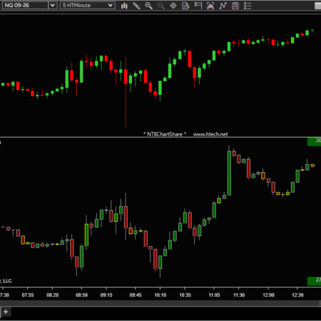Open the indicators line icon

point(223,6)
